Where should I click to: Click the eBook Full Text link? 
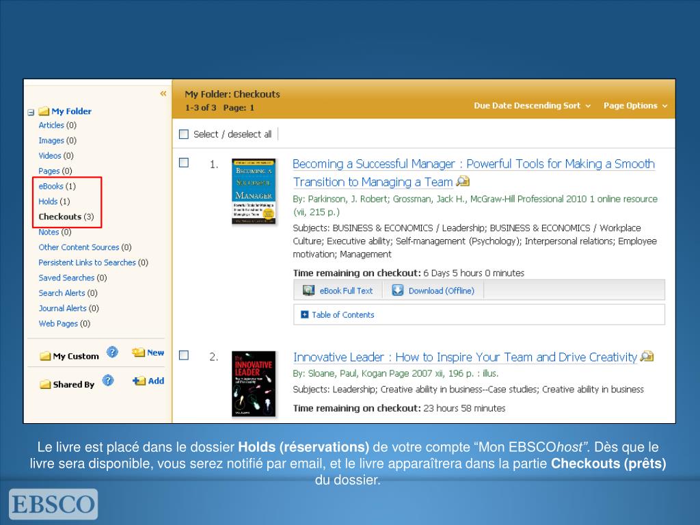(346, 291)
